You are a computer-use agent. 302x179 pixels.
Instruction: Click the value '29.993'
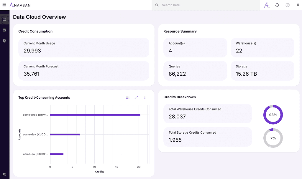coord(32,51)
